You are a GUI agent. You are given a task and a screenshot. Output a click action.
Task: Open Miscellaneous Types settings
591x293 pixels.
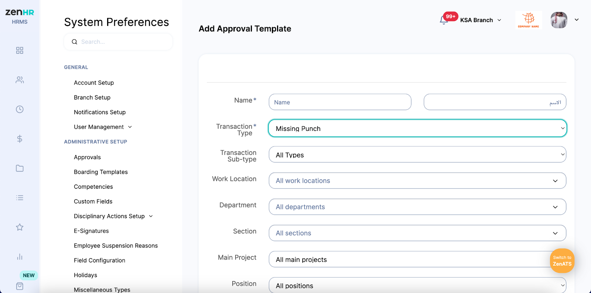pos(102,290)
